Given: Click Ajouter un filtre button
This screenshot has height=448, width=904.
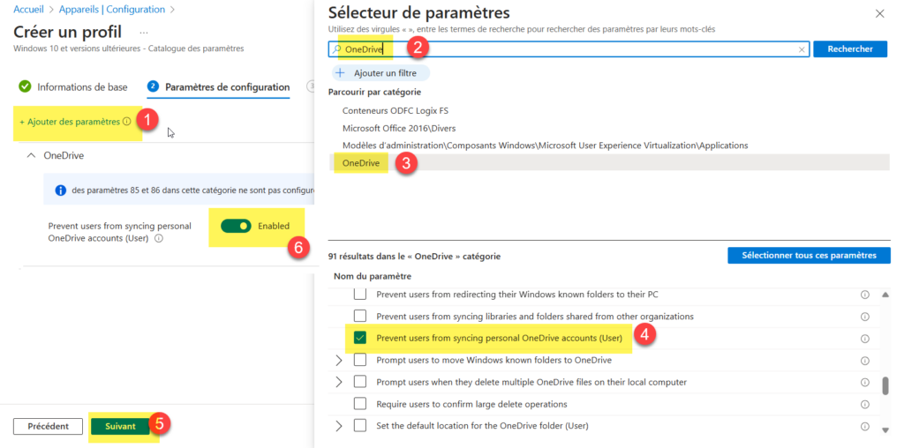Looking at the screenshot, I should (381, 73).
